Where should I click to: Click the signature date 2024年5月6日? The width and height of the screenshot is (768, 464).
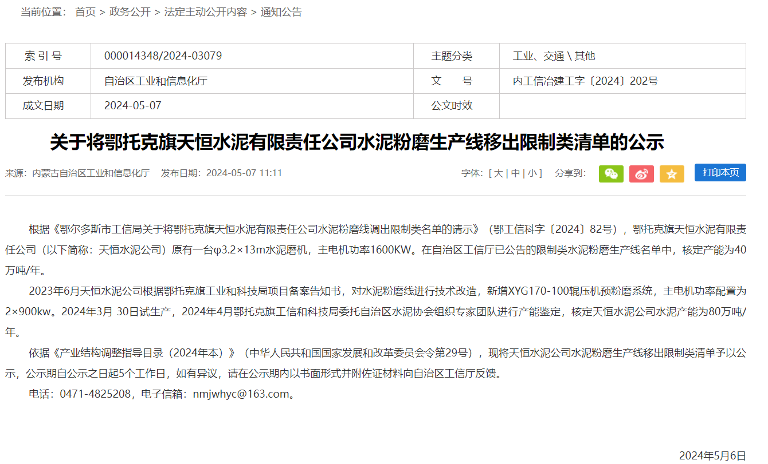pyautogui.click(x=712, y=455)
